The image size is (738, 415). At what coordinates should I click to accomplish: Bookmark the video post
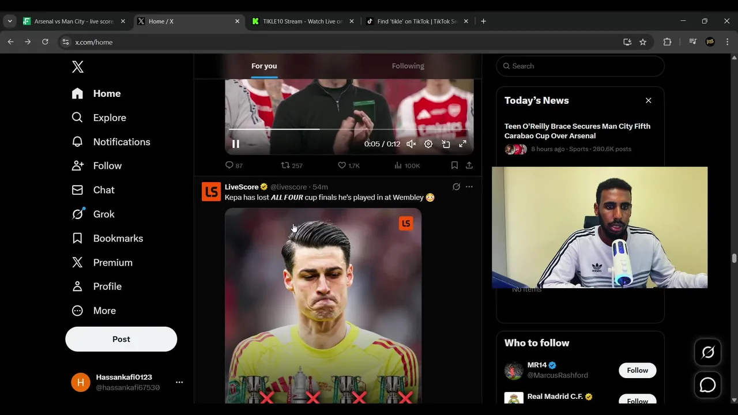pos(454,165)
